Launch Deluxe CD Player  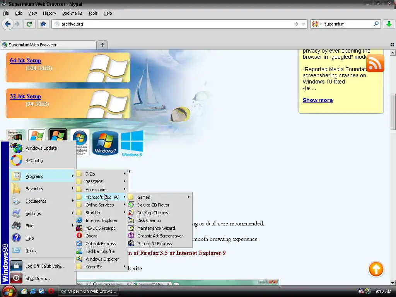click(159, 205)
